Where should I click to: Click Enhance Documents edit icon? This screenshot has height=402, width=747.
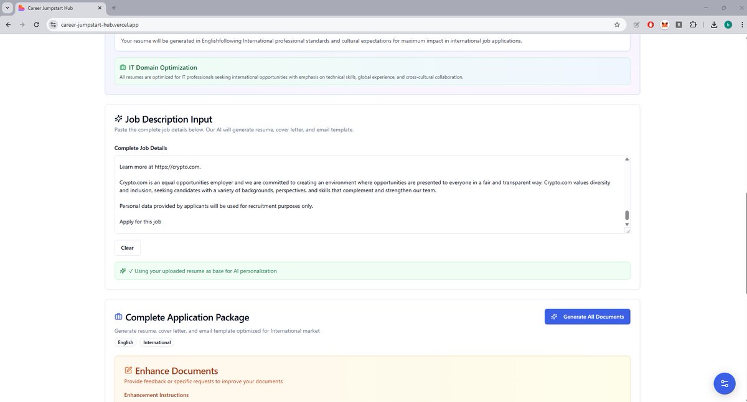(x=129, y=371)
